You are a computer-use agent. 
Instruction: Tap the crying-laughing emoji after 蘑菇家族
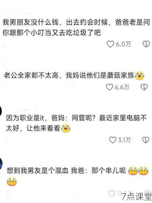click(x=139, y=75)
